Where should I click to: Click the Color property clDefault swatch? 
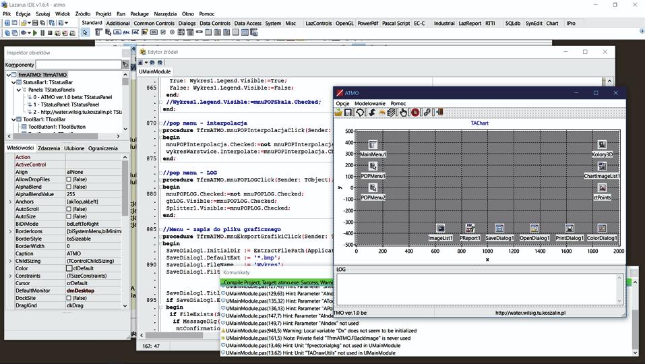pyautogui.click(x=69, y=268)
